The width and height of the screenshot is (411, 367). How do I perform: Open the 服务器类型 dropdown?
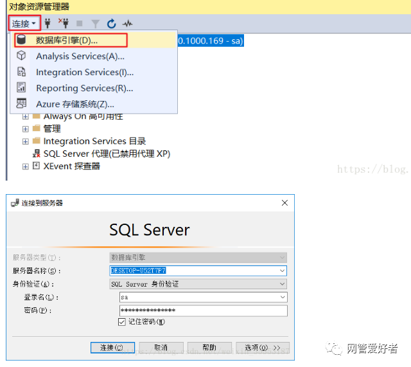[198, 258]
